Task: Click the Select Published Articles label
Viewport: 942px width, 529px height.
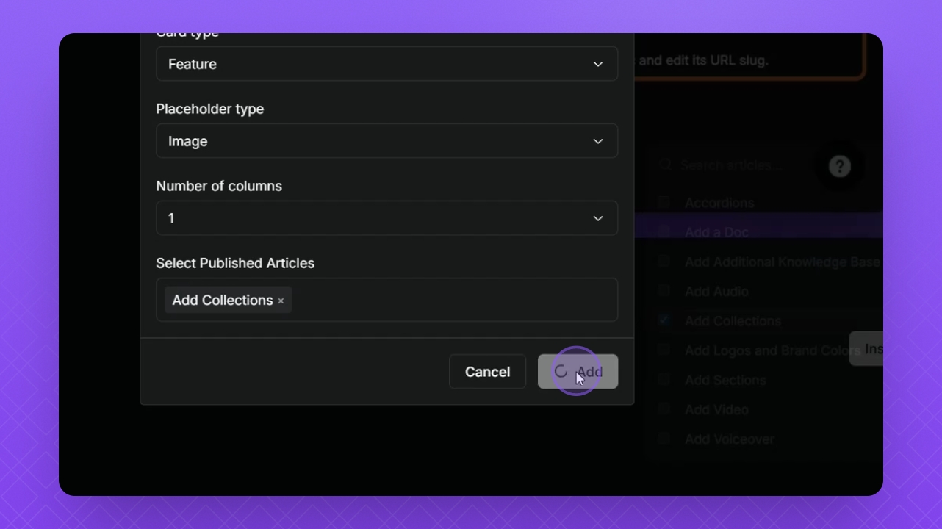Action: point(235,263)
